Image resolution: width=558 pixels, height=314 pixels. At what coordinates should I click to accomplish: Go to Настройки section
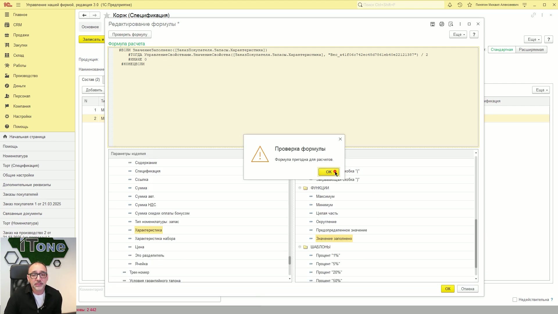(x=22, y=116)
